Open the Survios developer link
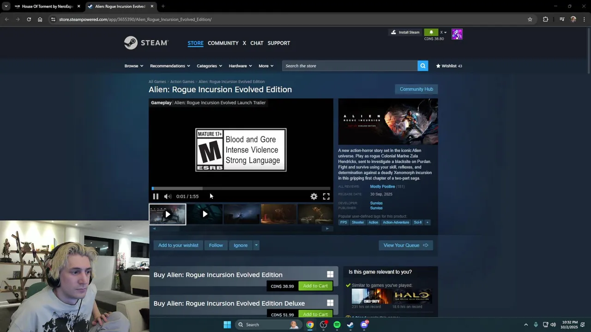Image resolution: width=591 pixels, height=332 pixels. point(376,203)
